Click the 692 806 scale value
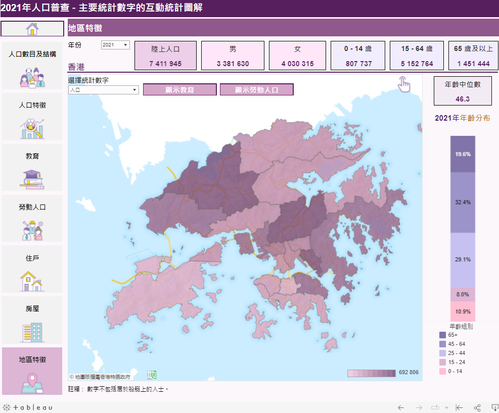 tap(409, 372)
